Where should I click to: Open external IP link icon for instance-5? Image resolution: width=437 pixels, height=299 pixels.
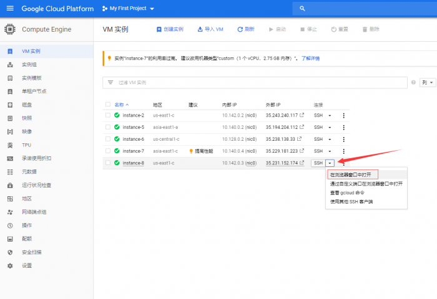(x=303, y=127)
